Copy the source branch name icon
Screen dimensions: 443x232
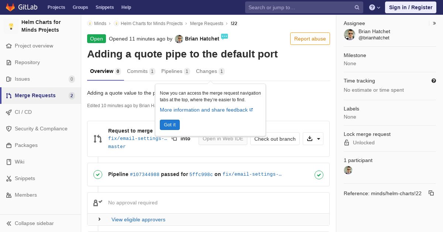point(174,138)
